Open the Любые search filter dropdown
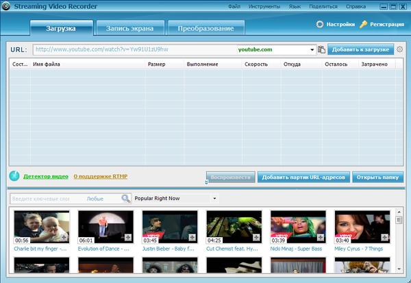The height and width of the screenshot is (283, 411). (95, 199)
